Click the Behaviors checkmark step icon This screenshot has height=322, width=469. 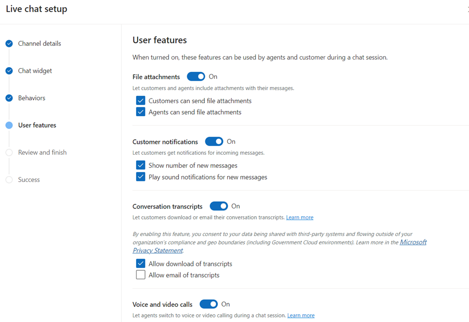pos(9,98)
